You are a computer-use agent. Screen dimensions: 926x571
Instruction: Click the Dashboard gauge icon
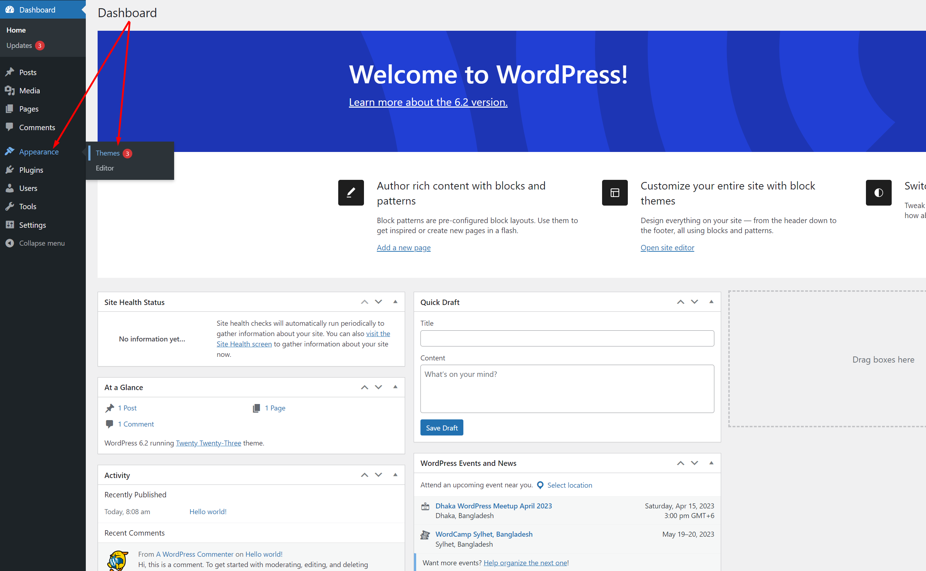click(x=10, y=9)
